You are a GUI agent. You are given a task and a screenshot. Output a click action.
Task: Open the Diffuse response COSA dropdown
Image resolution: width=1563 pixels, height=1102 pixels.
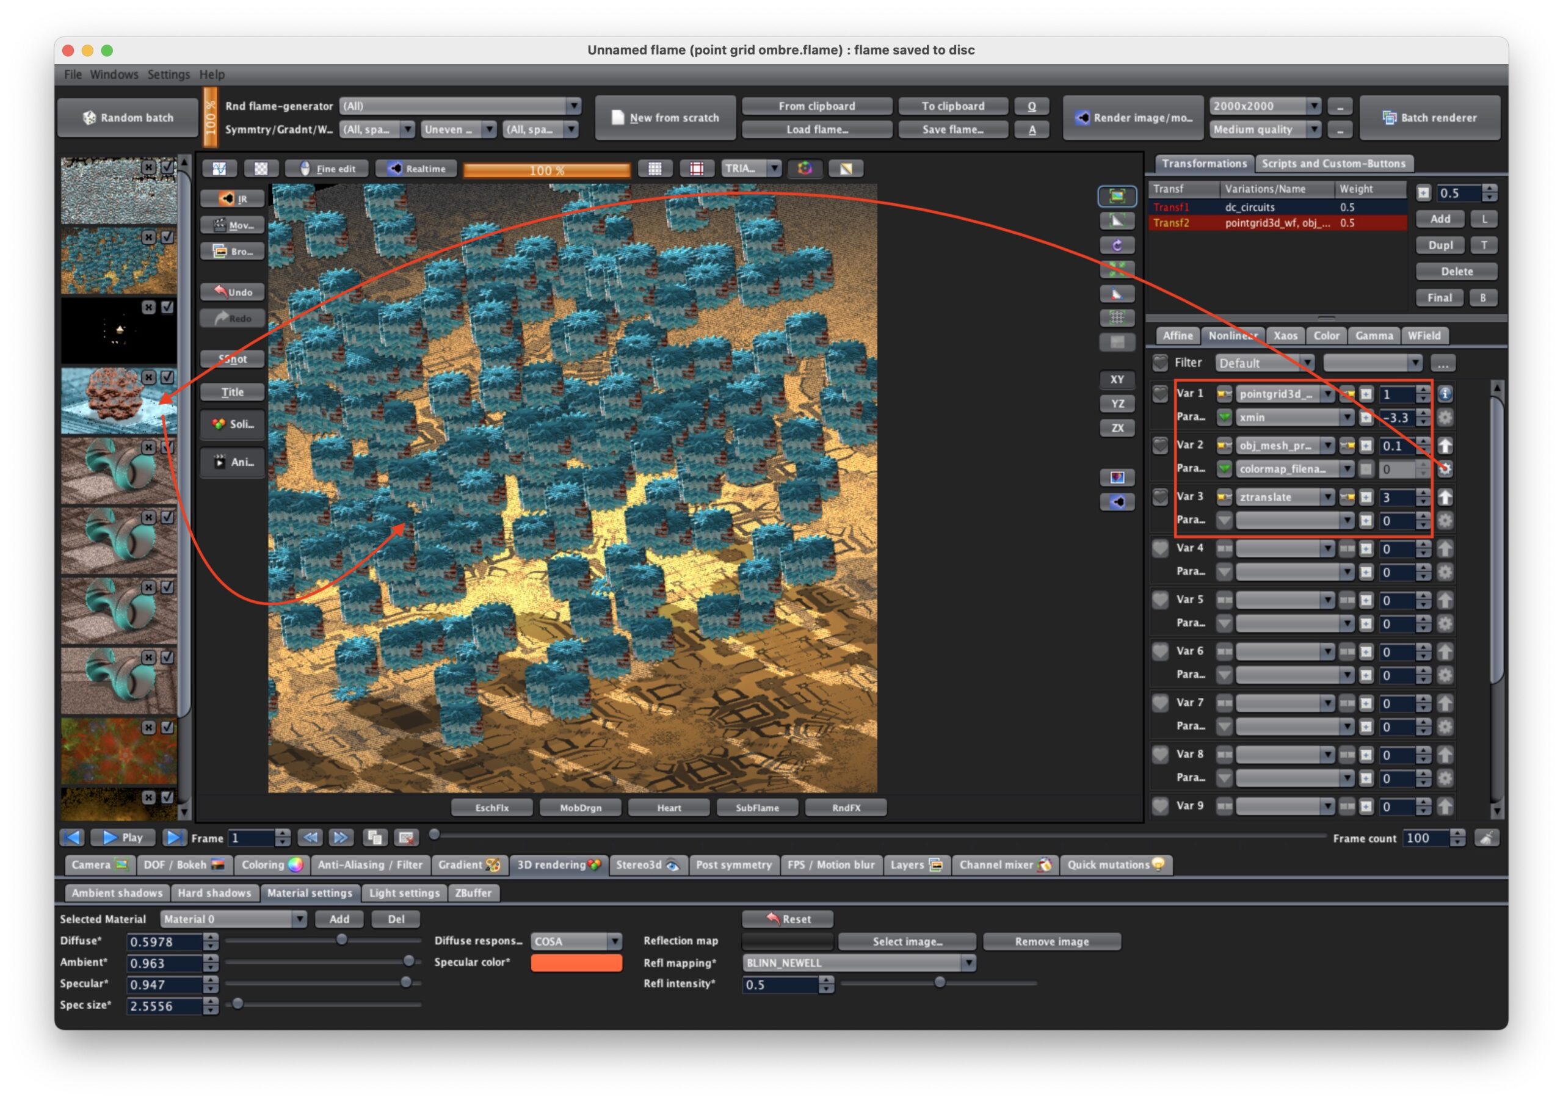(576, 941)
